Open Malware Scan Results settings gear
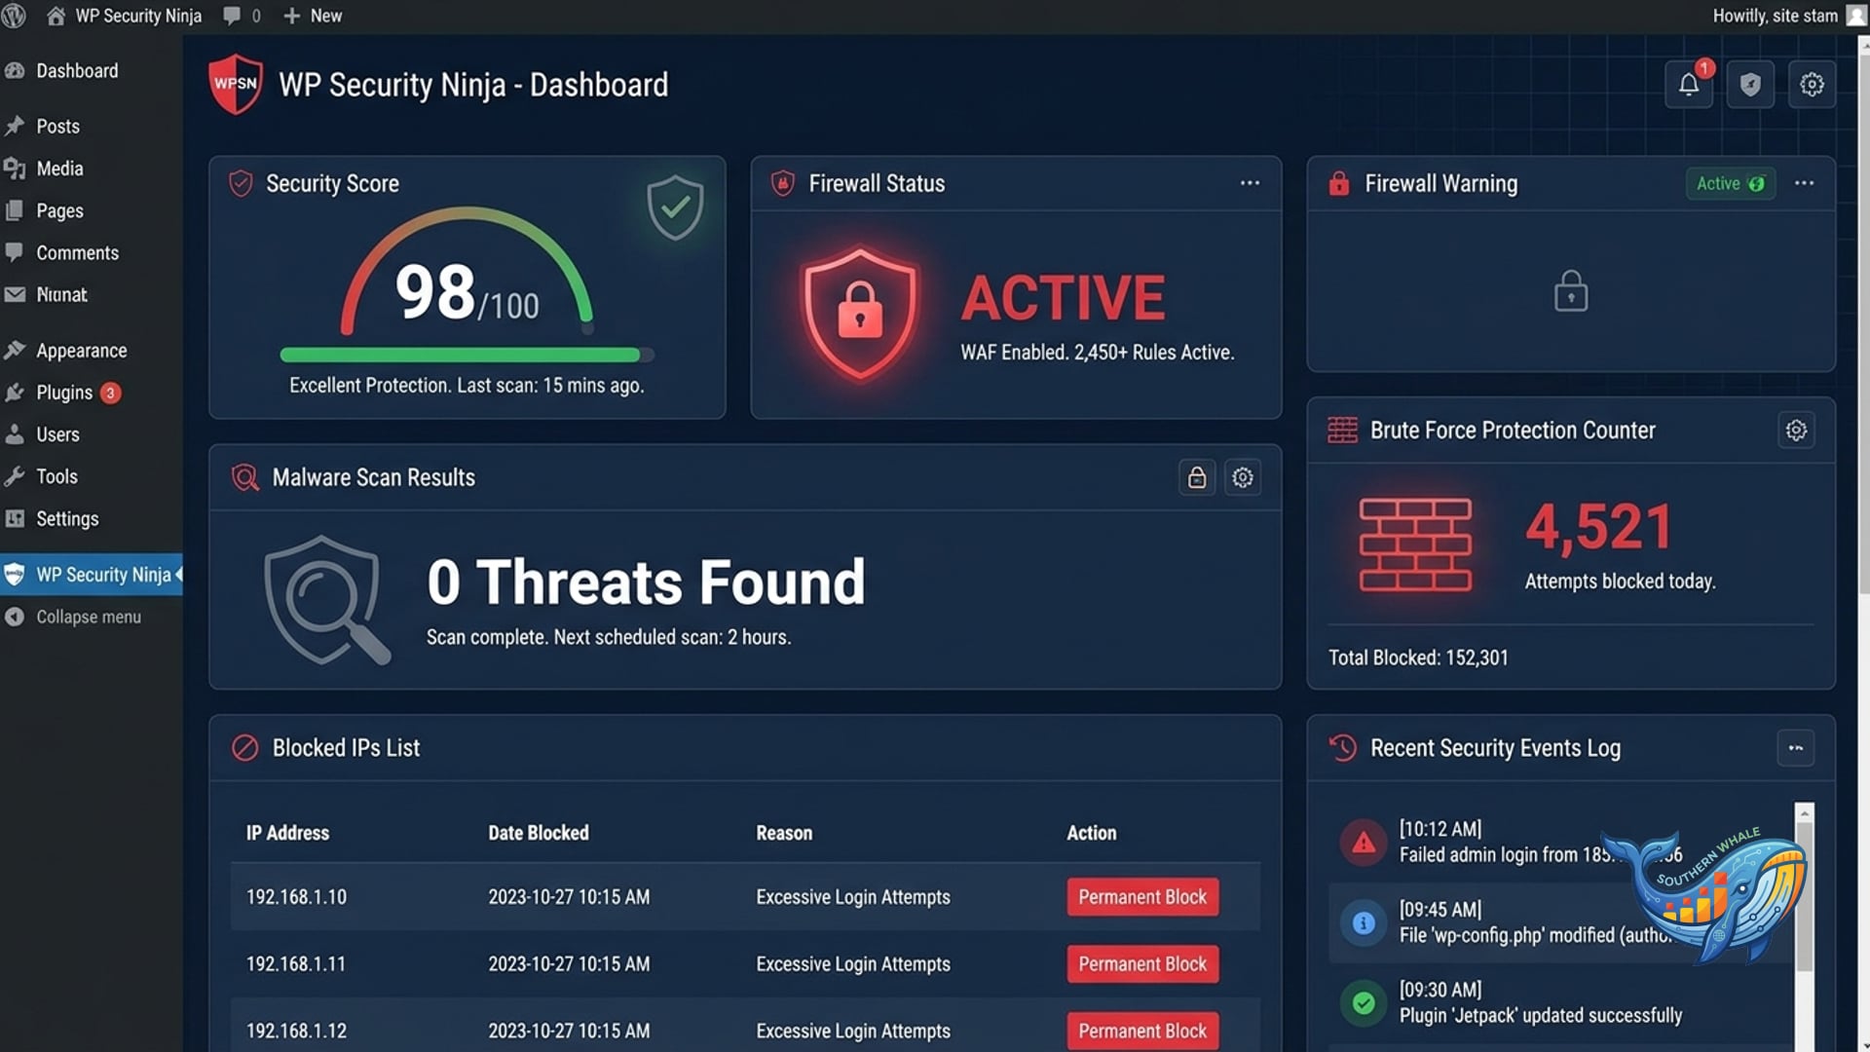This screenshot has width=1870, height=1052. pos(1243,477)
